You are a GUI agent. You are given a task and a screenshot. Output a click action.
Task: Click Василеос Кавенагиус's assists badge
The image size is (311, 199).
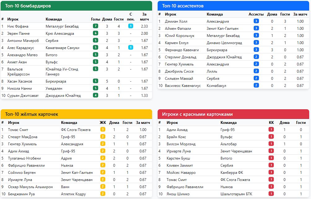(x=256, y=85)
